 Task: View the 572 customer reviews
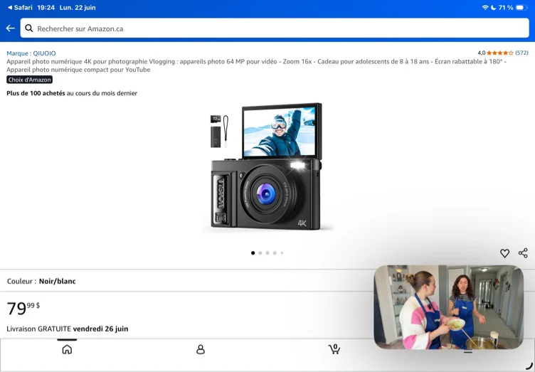pos(521,53)
